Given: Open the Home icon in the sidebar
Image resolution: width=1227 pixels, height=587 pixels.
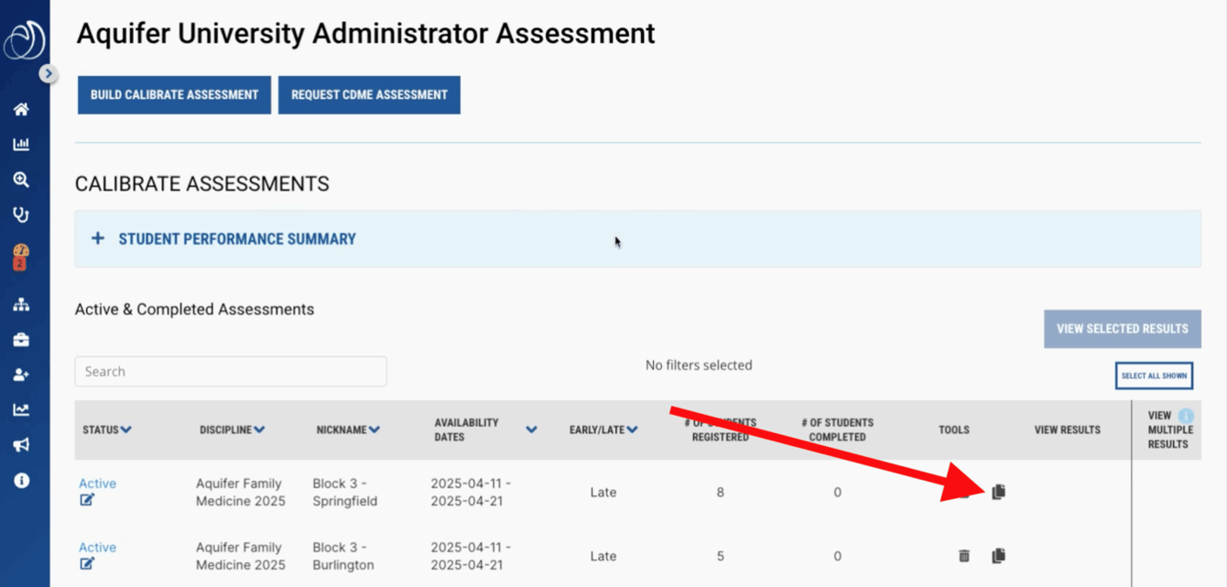Looking at the screenshot, I should 20,109.
